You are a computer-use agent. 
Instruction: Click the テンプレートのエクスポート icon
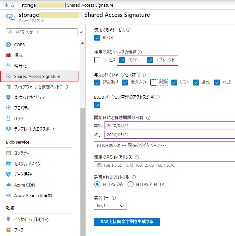click(x=9, y=129)
